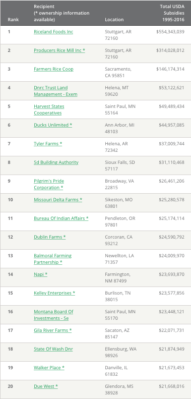
Task: Open the Napi recipient link
Action: pyautogui.click(x=41, y=274)
